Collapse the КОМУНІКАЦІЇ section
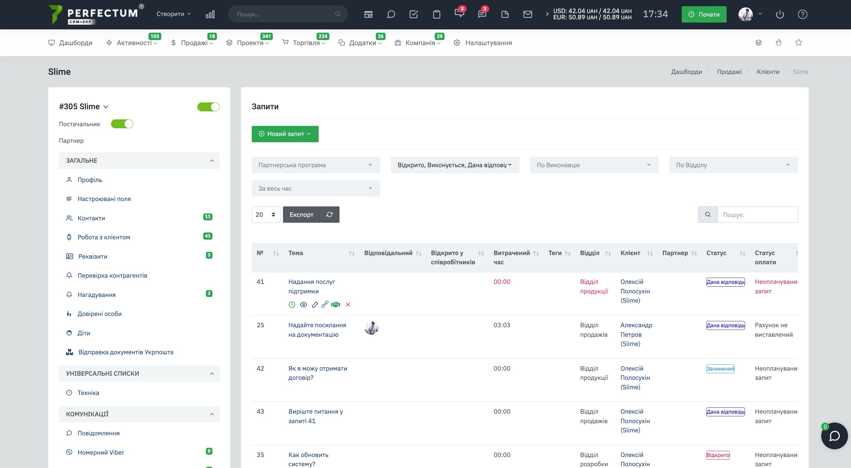This screenshot has height=468, width=851. coord(139,414)
